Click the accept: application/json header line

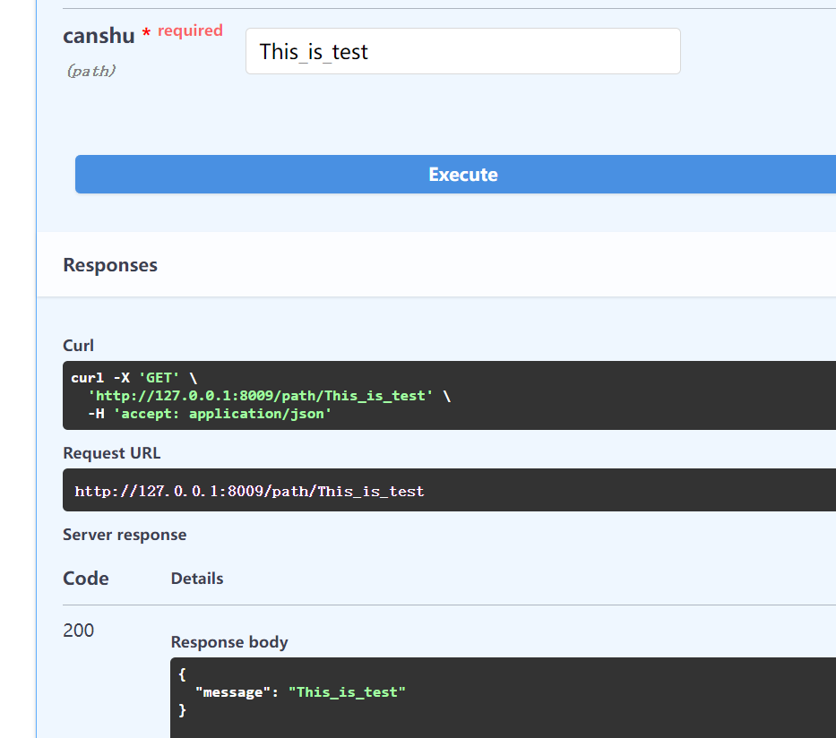(210, 414)
